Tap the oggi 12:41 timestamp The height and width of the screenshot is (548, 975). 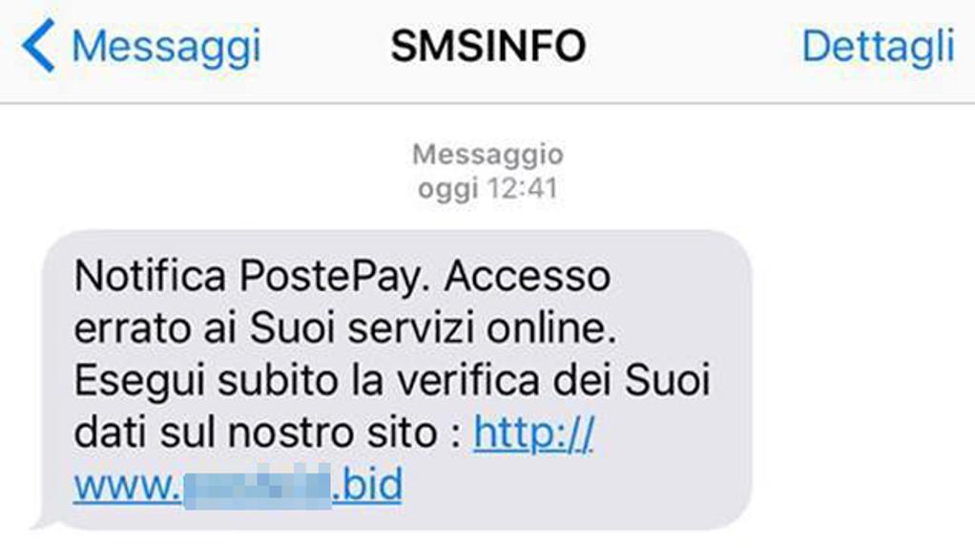click(x=488, y=188)
